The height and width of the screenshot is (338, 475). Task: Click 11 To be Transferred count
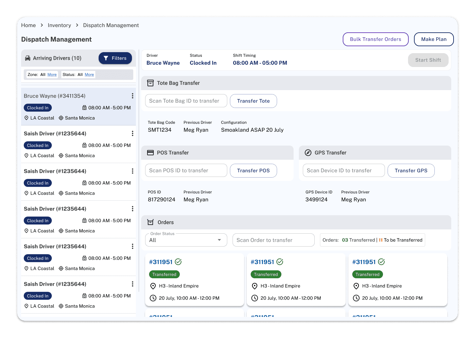400,240
